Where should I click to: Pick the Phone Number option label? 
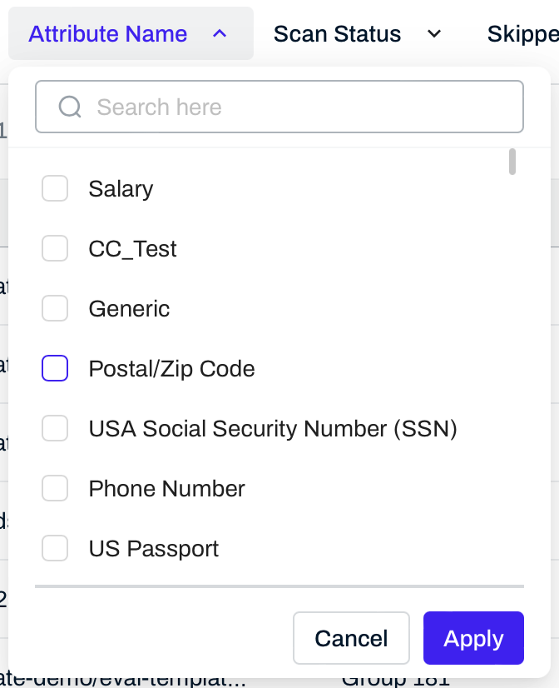pos(166,489)
